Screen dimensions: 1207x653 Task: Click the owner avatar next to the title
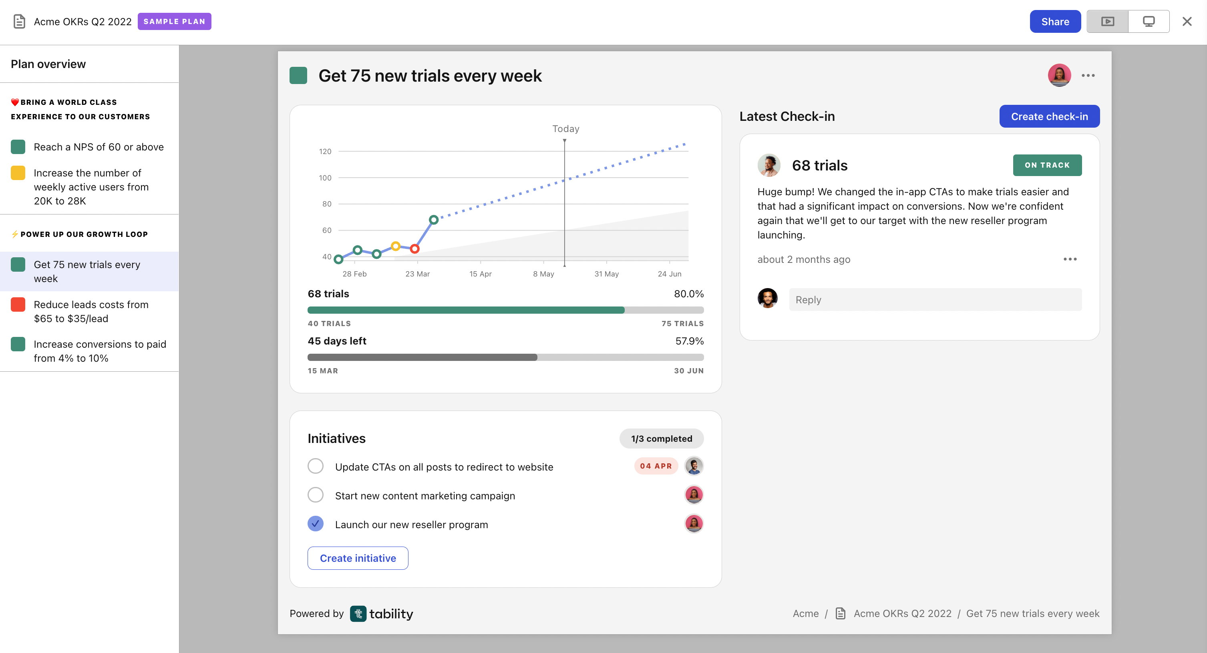(x=1059, y=75)
